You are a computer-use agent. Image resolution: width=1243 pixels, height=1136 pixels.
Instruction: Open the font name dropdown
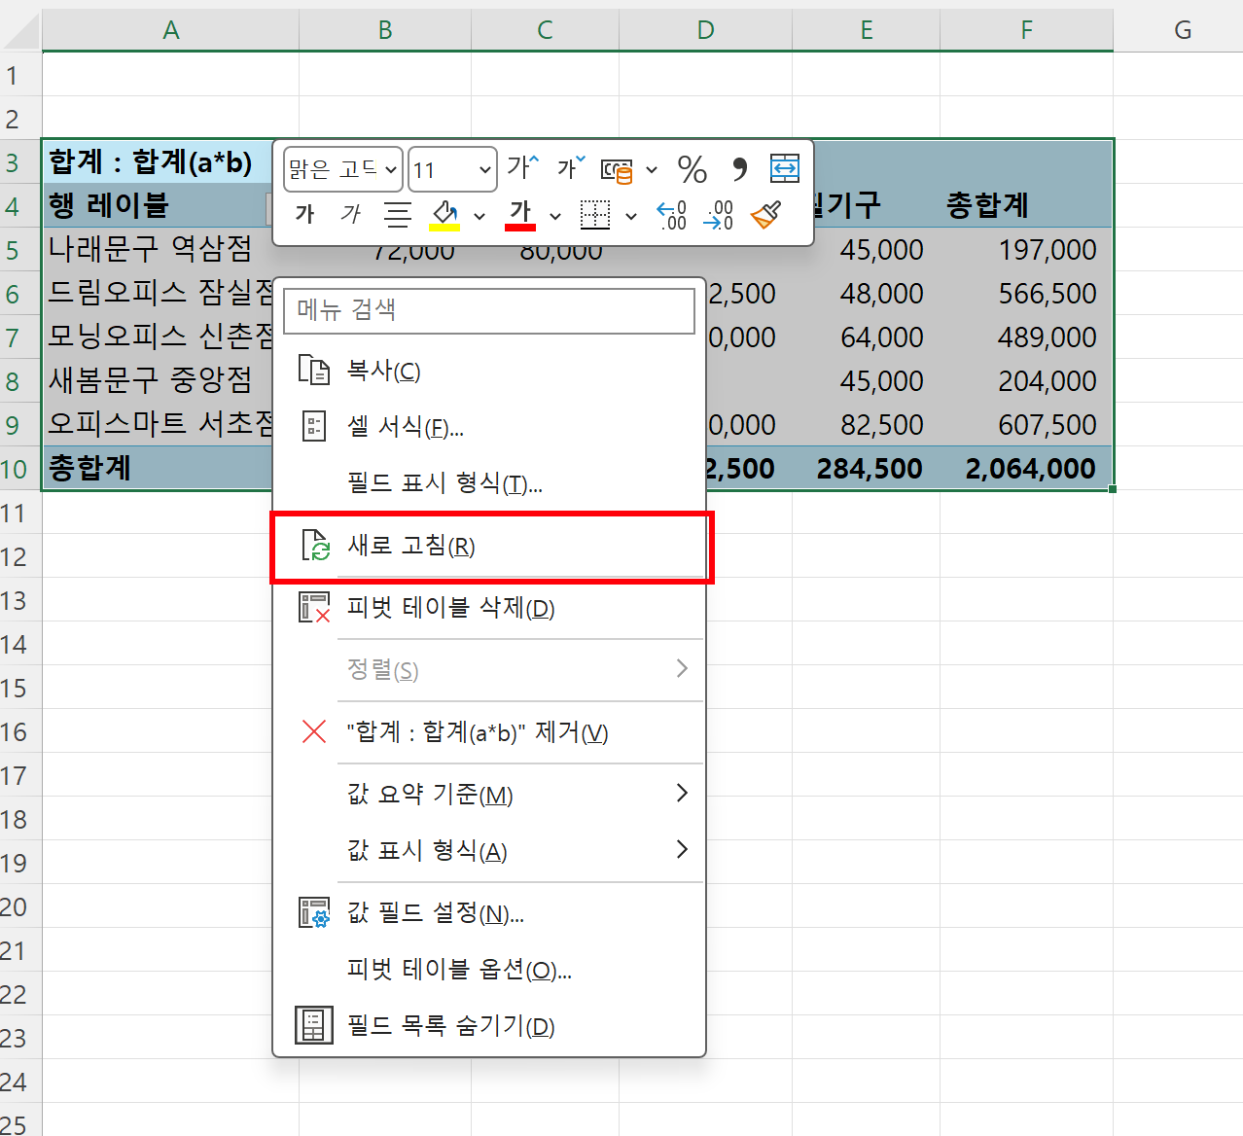(391, 170)
